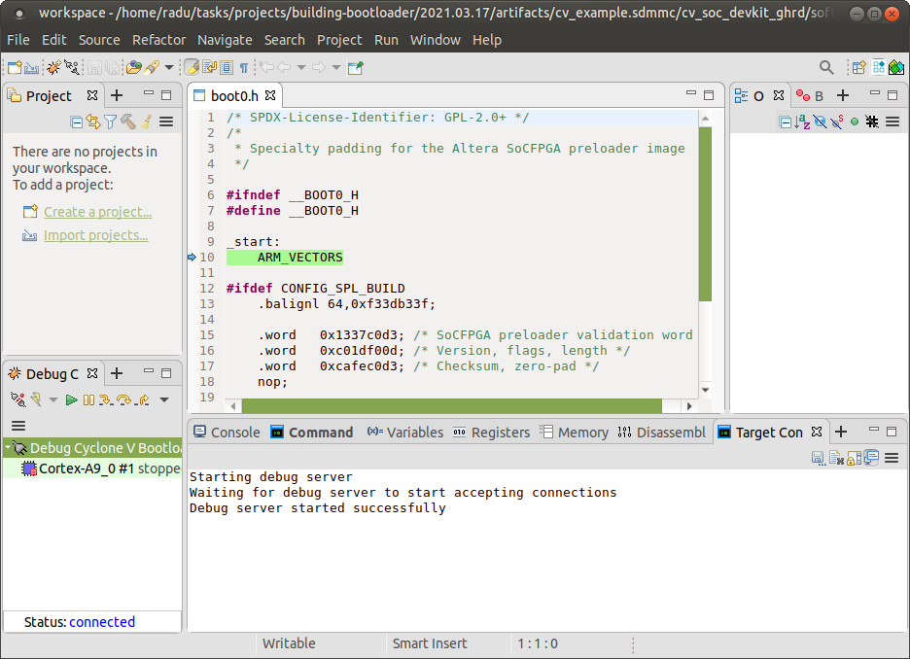This screenshot has width=910, height=659.
Task: Click the 'Import projects...' link
Action: coord(95,235)
